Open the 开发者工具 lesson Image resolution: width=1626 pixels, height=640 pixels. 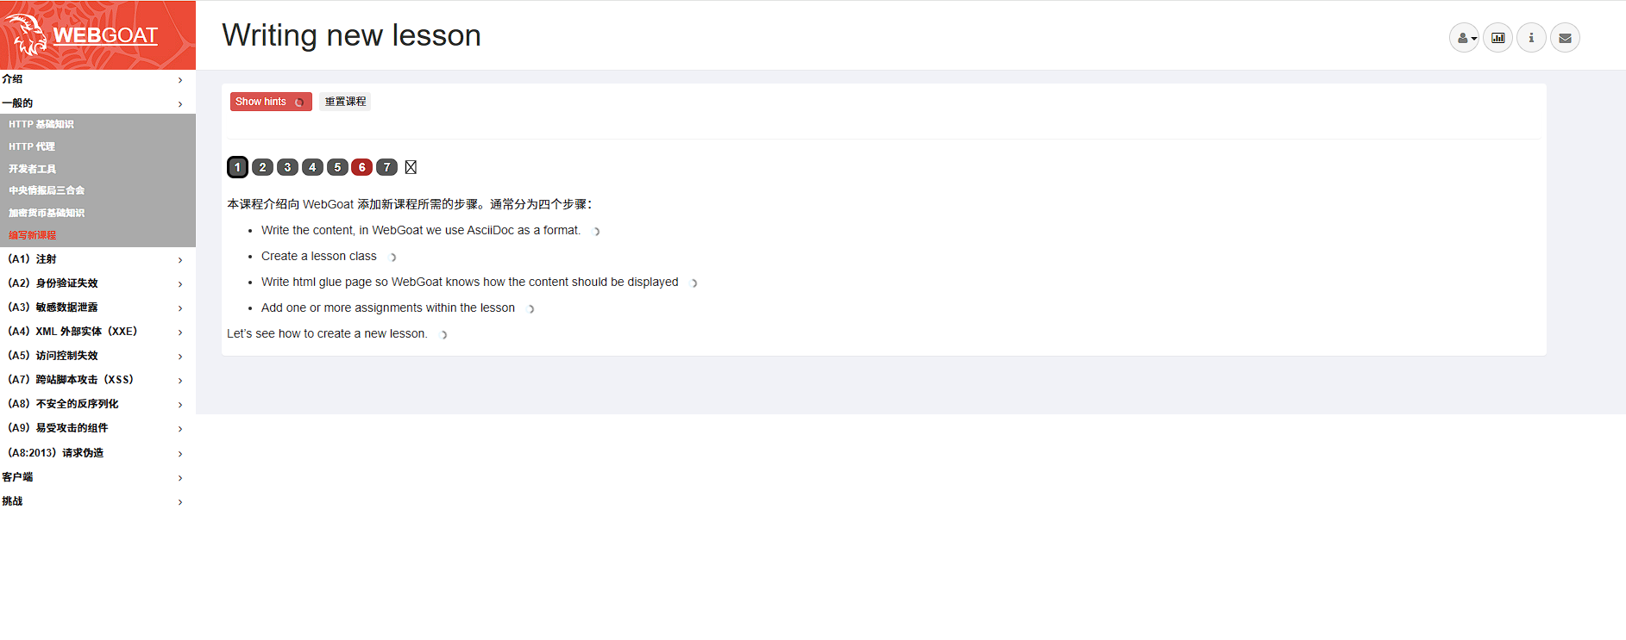32,169
